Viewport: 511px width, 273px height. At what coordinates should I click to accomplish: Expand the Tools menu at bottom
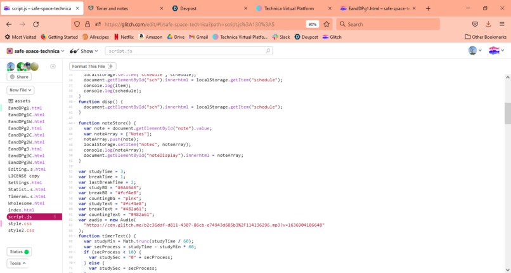[18, 263]
